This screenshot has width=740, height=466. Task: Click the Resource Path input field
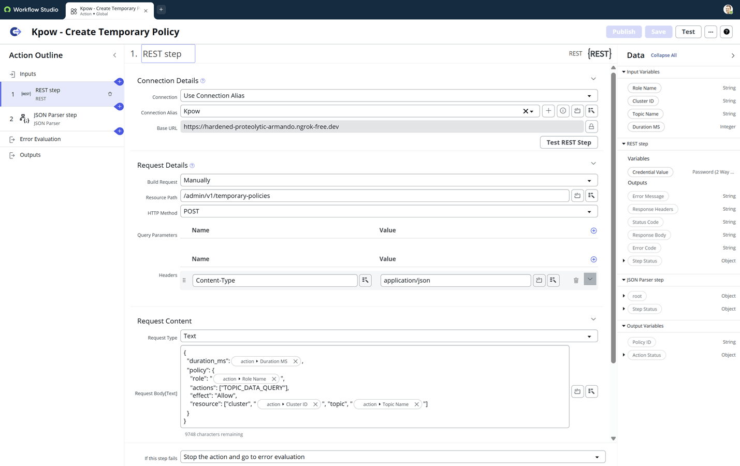tap(374, 196)
